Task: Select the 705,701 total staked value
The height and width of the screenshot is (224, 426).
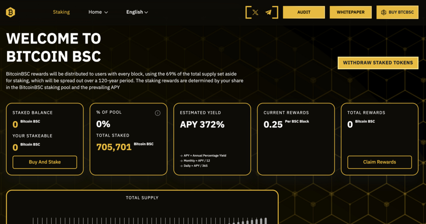Action: [114, 147]
